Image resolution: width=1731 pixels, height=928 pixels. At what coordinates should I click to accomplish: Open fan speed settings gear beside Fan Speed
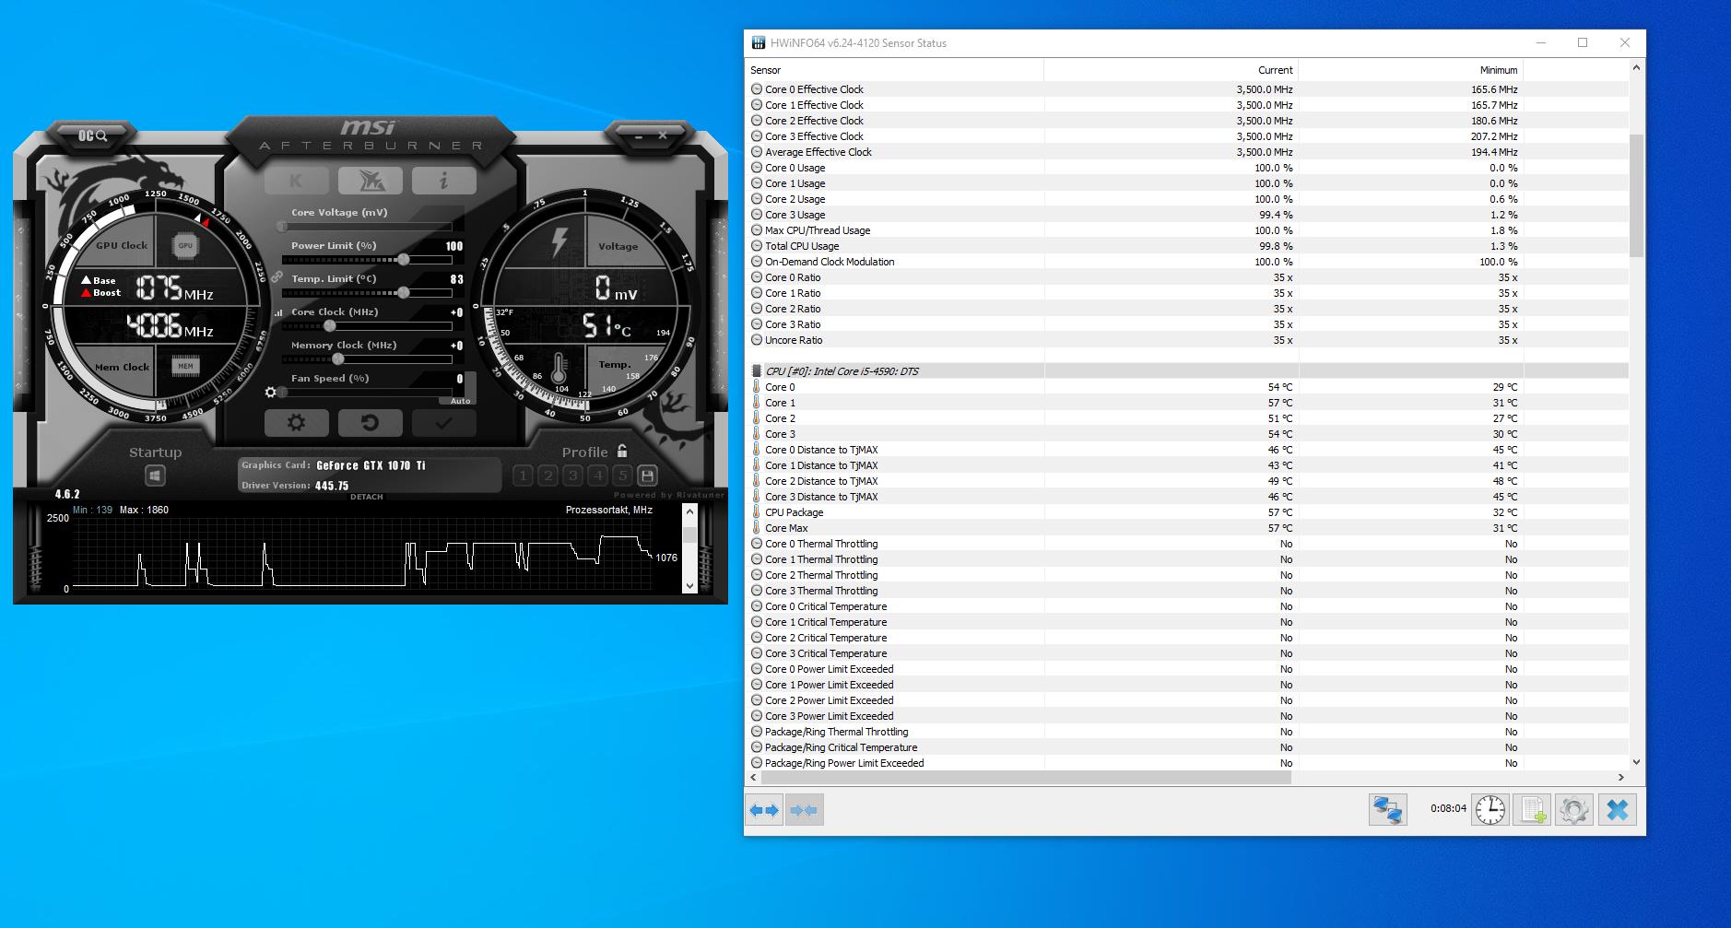click(270, 392)
